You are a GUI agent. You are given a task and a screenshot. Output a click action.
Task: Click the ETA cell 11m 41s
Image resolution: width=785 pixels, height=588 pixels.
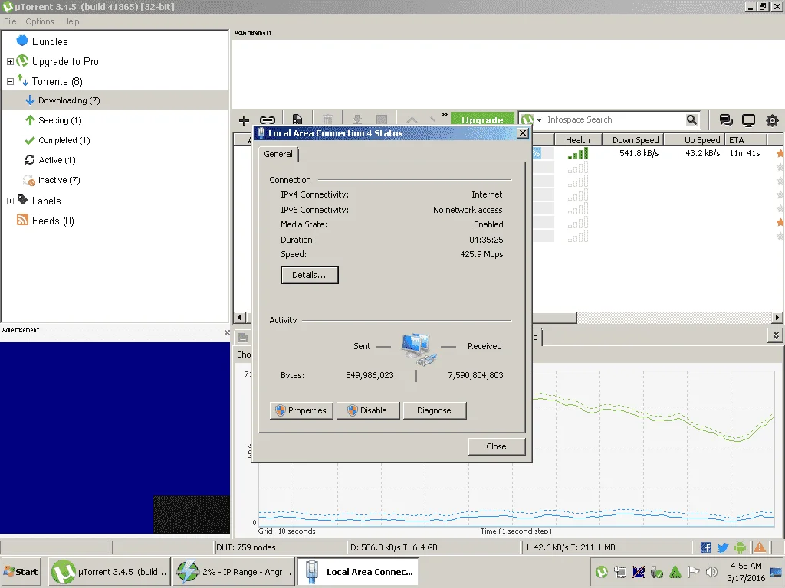[744, 153]
